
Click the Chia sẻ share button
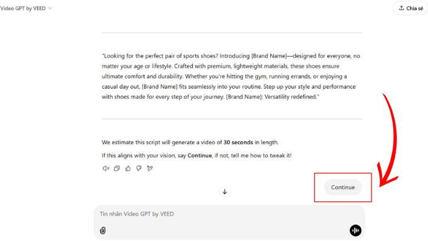[411, 8]
